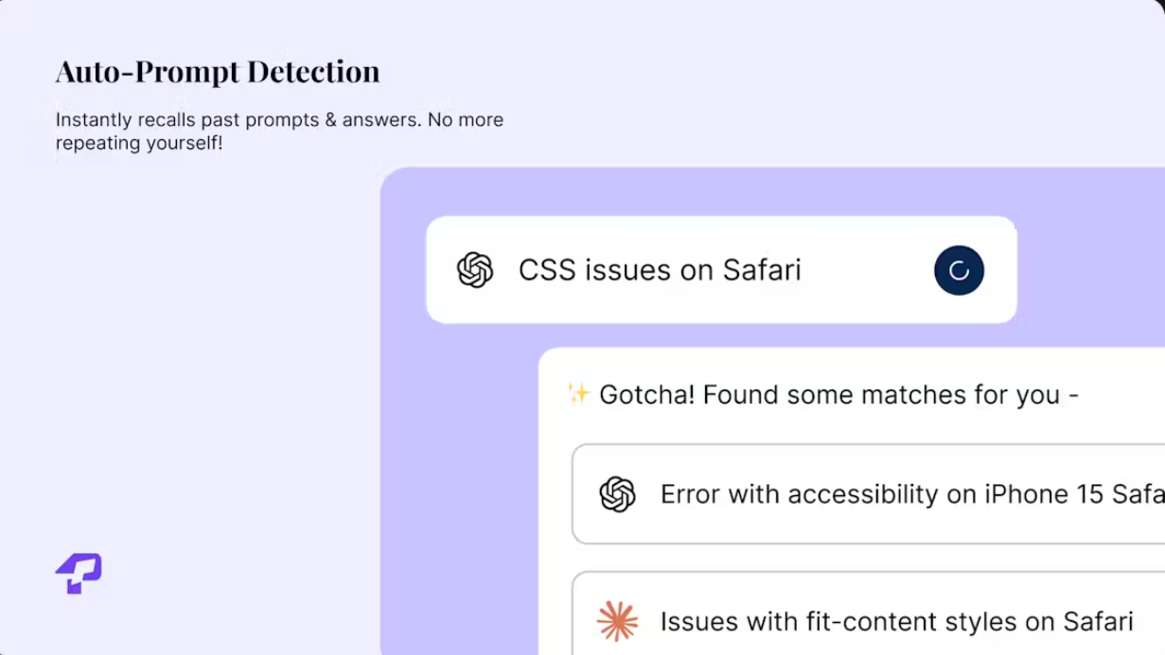Screen dimensions: 1165x655
Task: Click the 'repeating yourself!' text line
Action: coord(139,144)
